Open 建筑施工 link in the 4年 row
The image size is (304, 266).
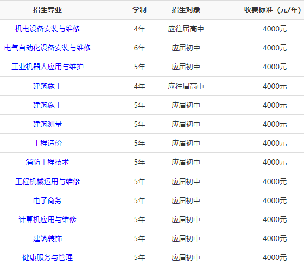48,86
